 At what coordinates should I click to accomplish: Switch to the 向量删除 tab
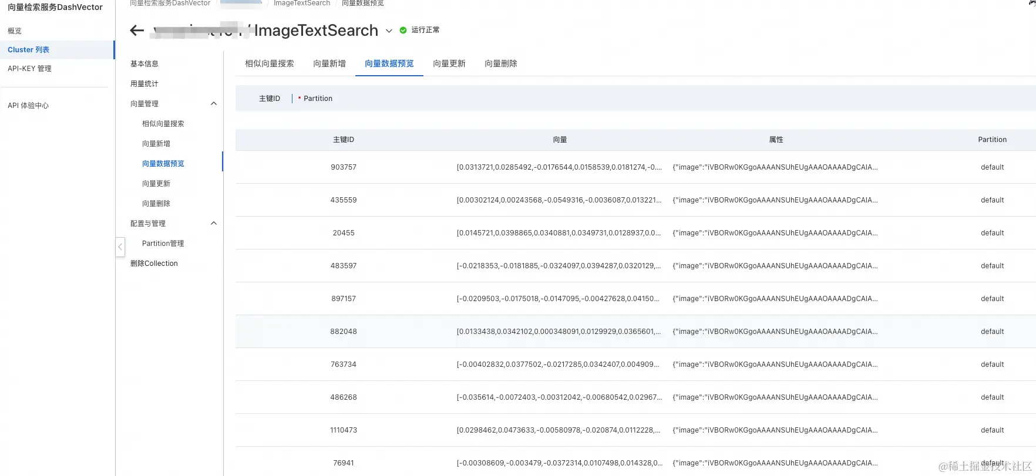coord(501,63)
